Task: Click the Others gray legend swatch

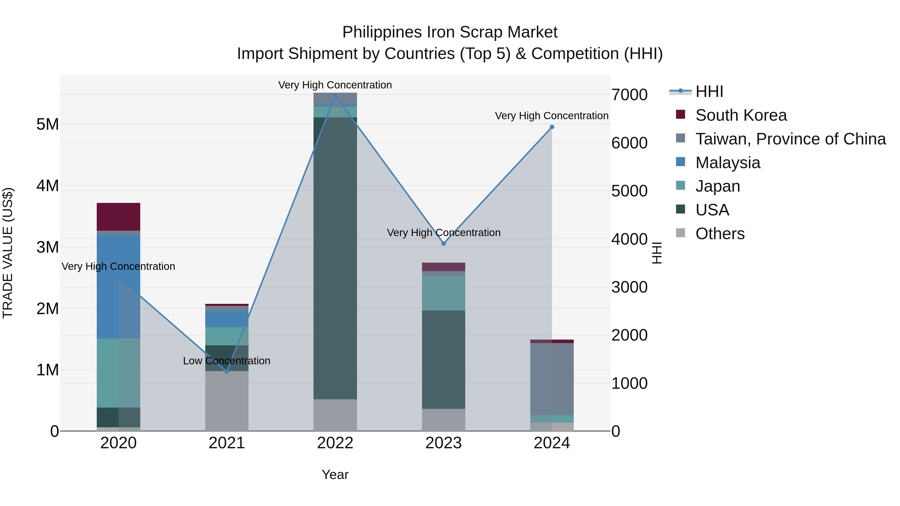Action: (680, 233)
